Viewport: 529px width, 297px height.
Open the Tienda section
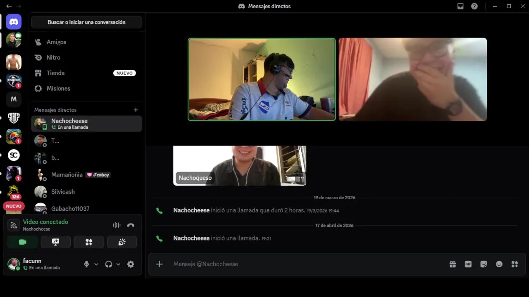(86, 73)
